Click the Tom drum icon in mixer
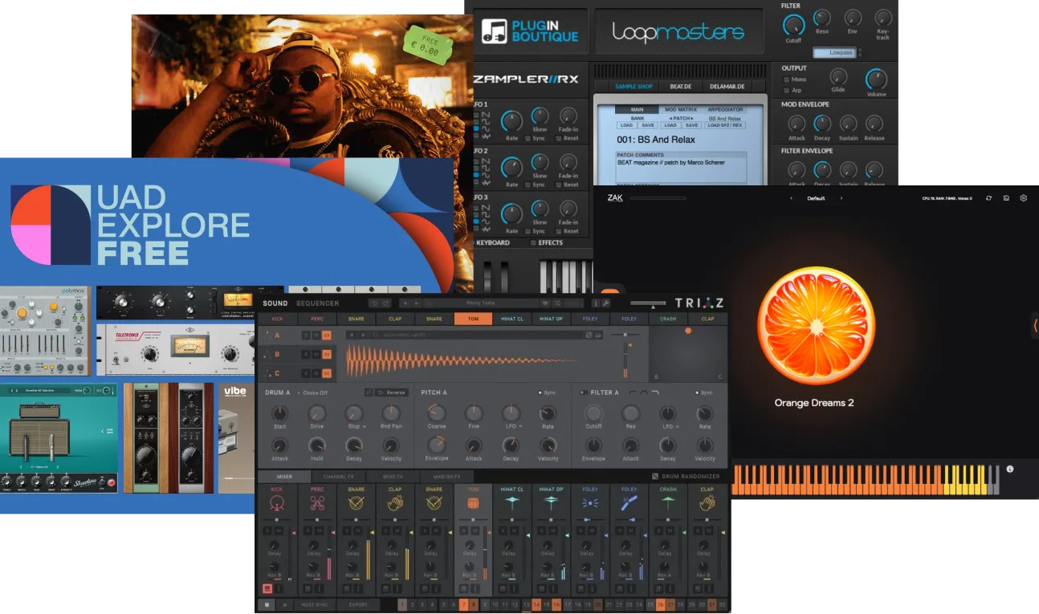 tap(472, 502)
